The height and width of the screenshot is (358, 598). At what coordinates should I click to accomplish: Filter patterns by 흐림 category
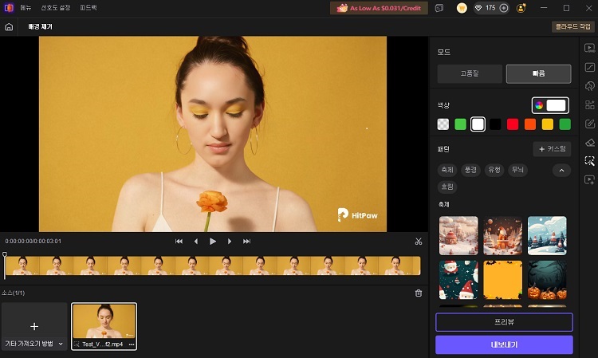[447, 187]
